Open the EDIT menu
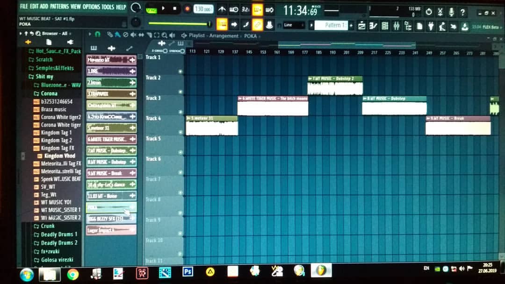 coord(34,6)
